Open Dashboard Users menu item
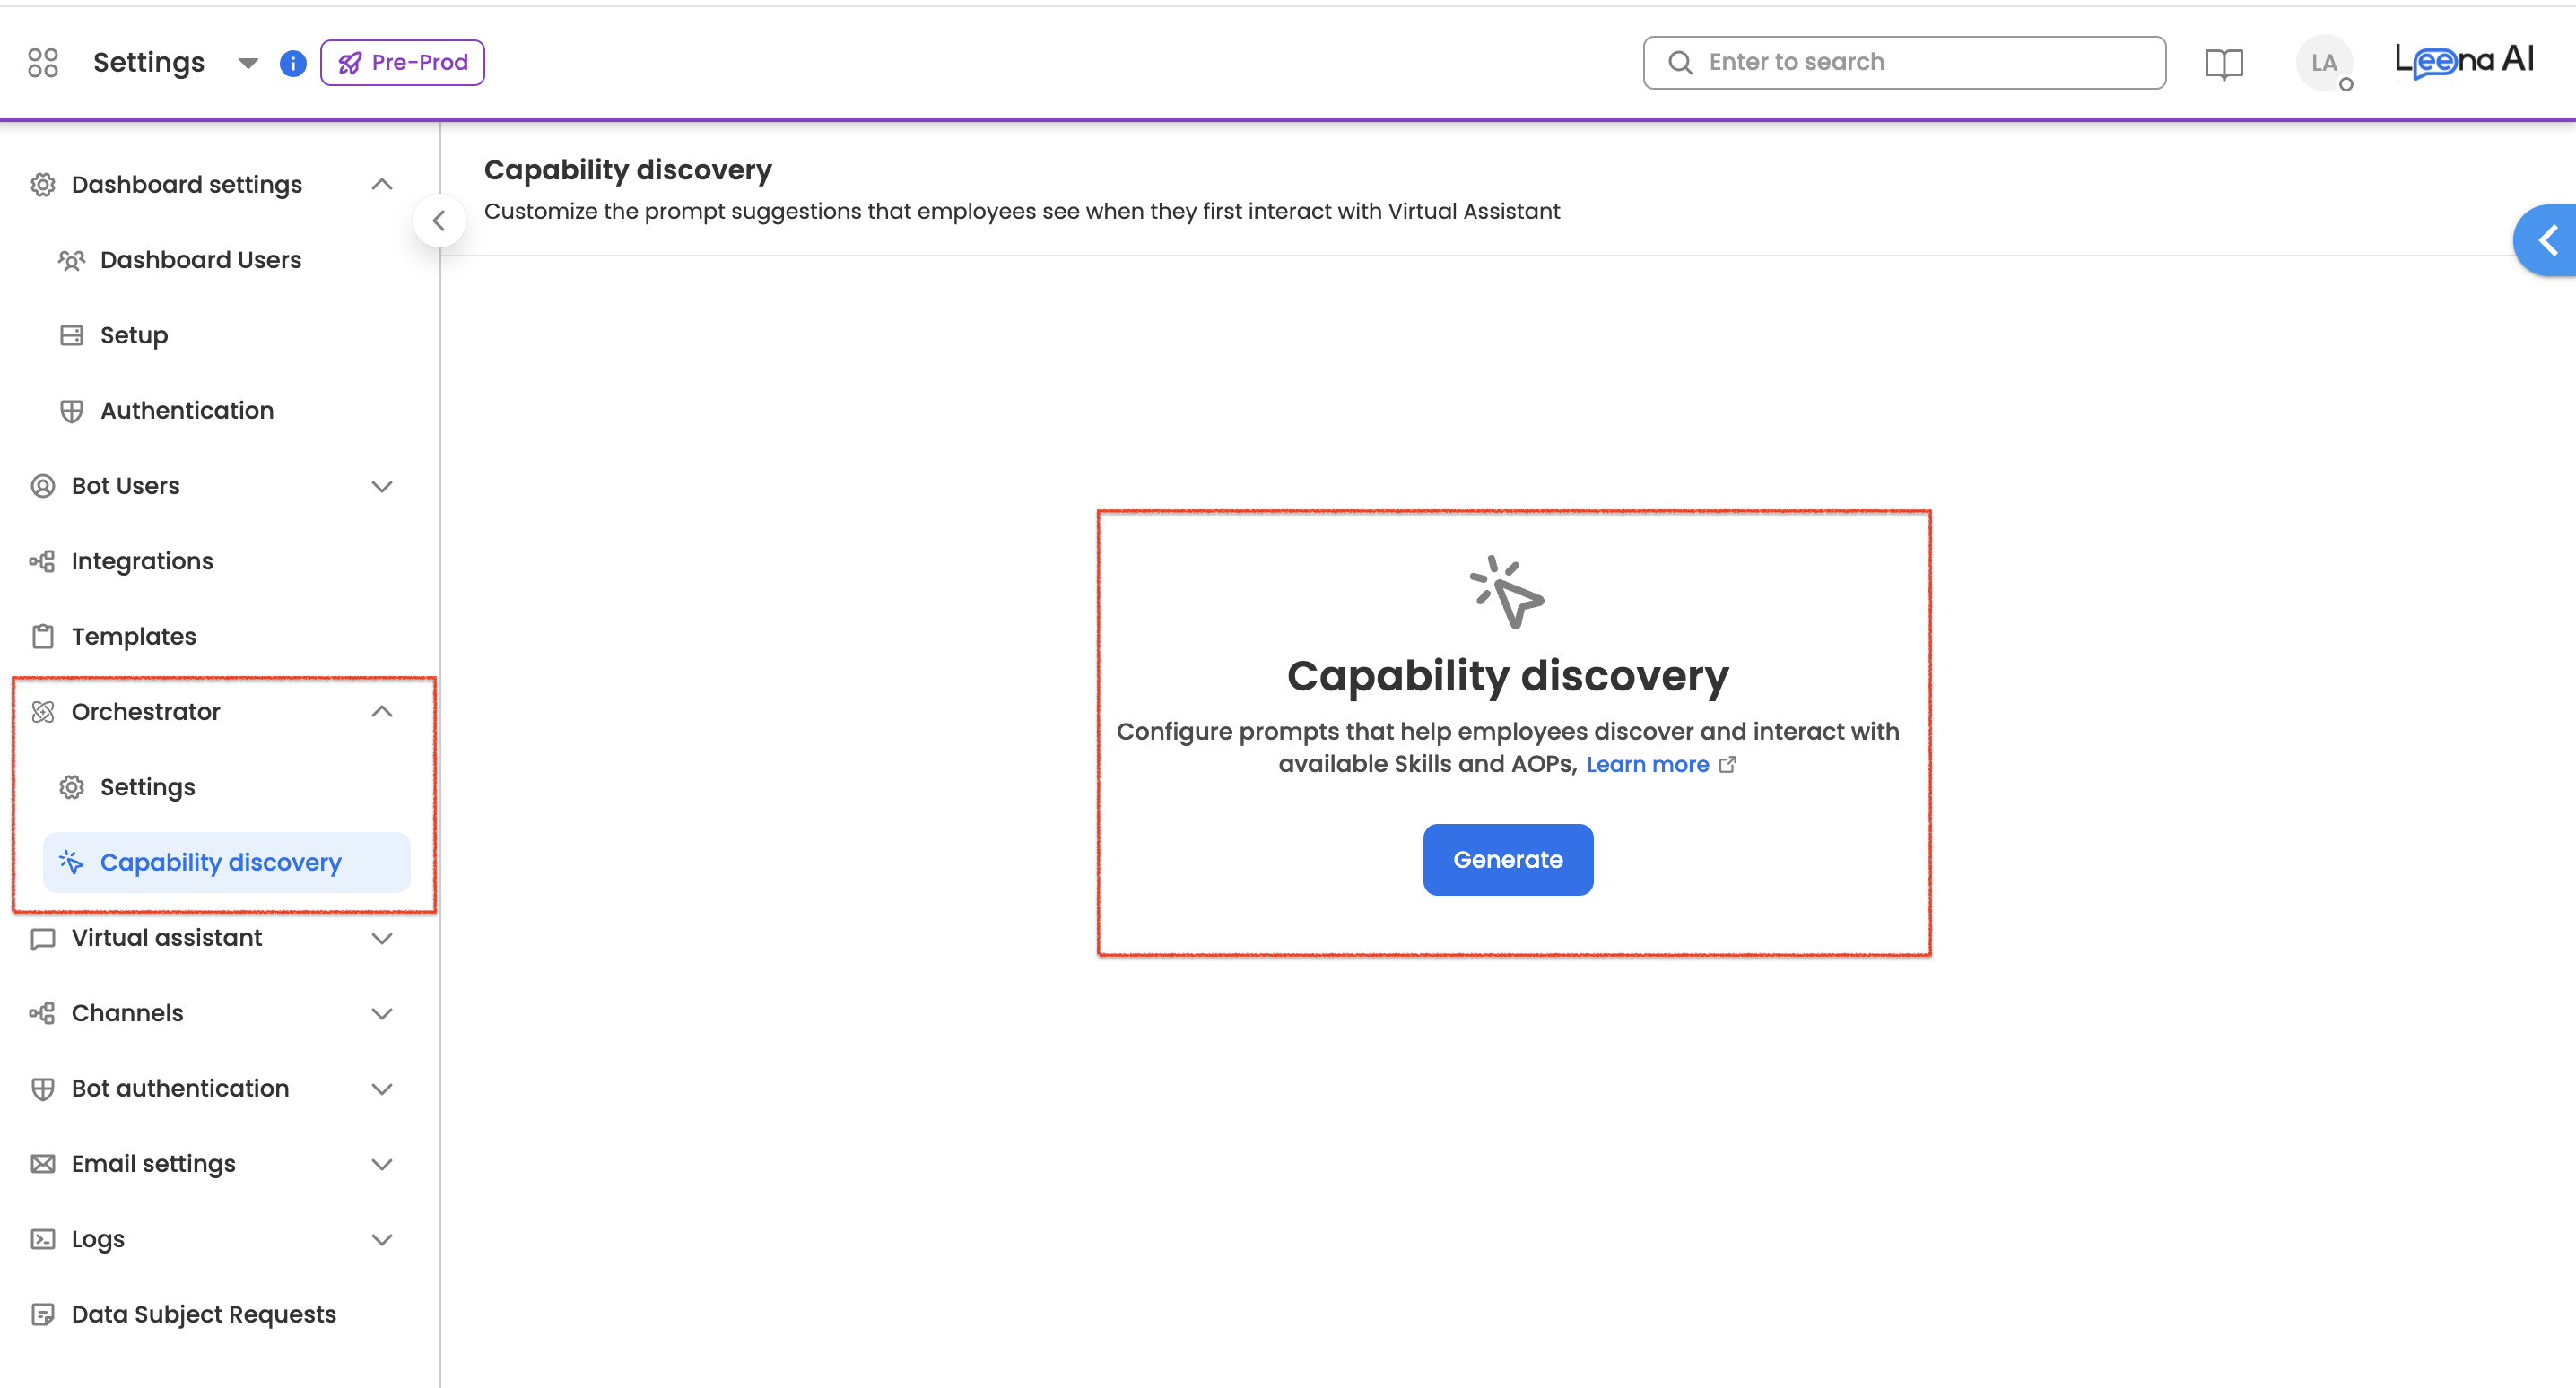2576x1388 pixels. point(200,260)
